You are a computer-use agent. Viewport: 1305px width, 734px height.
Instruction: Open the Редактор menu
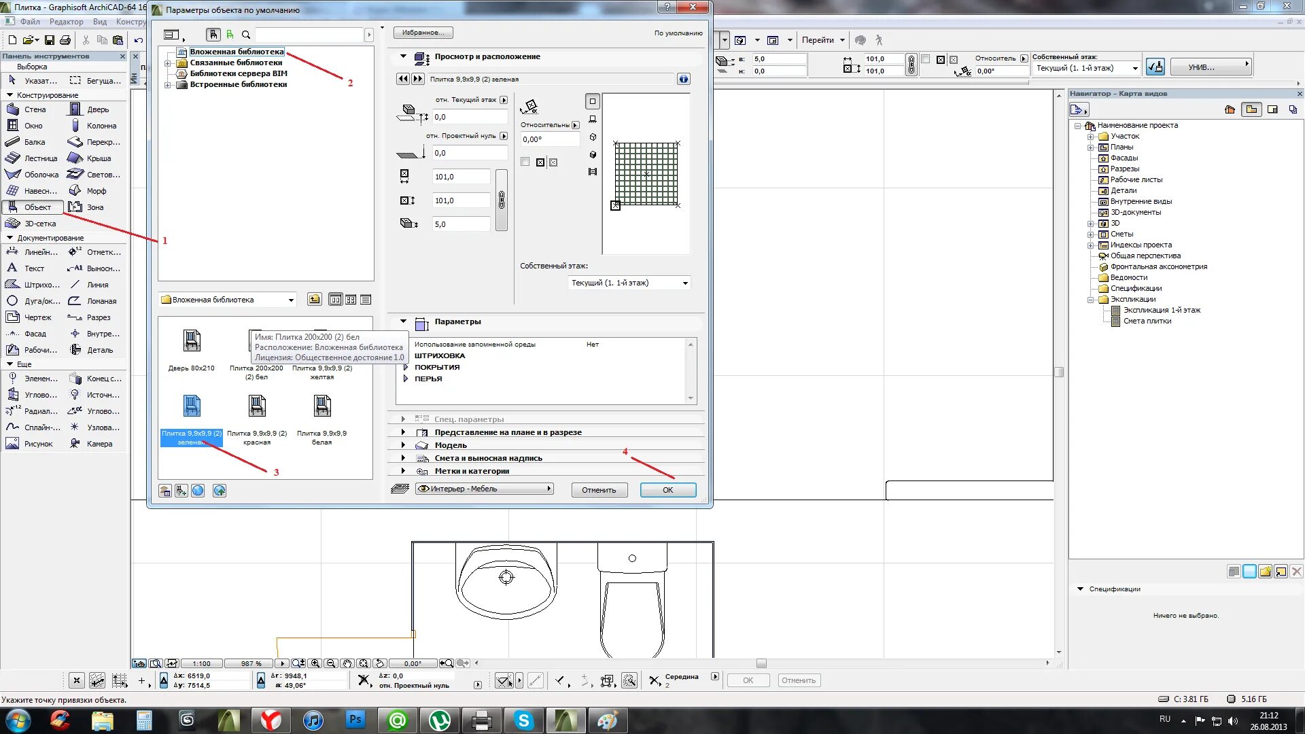pos(66,22)
